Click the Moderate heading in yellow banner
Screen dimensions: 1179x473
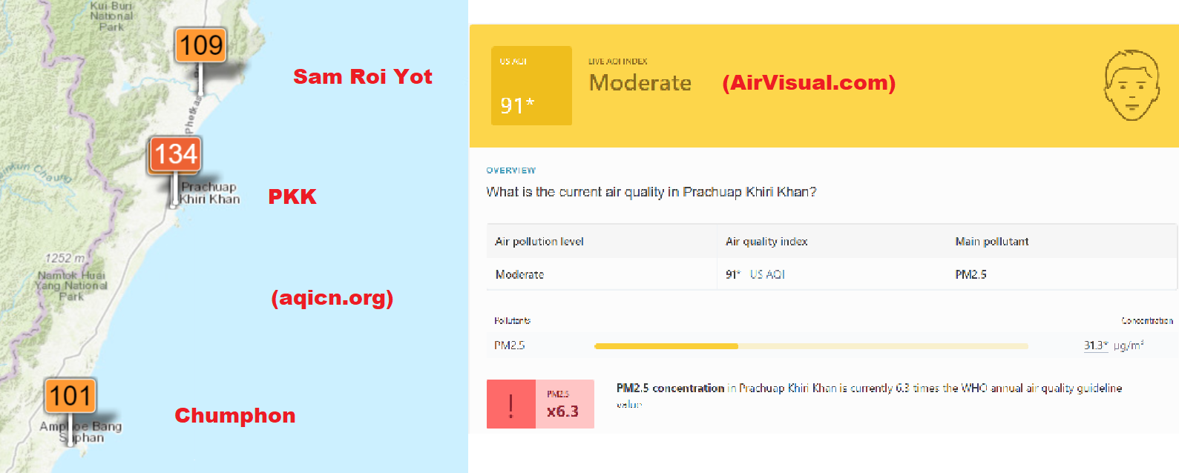[640, 83]
